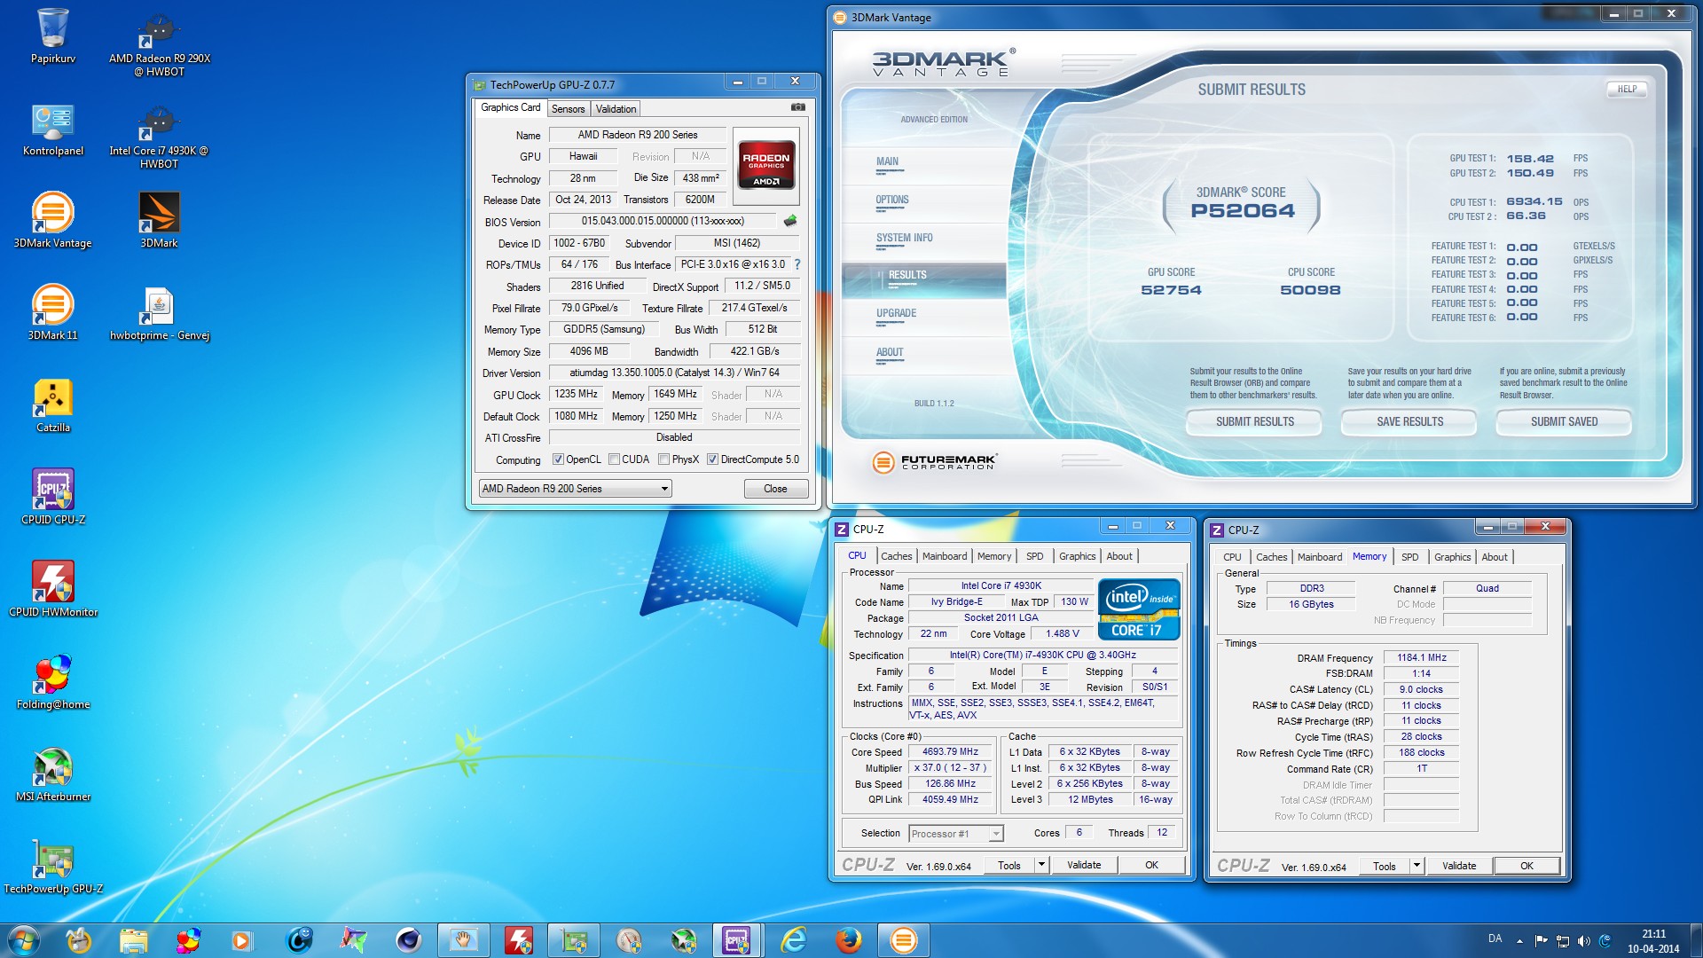Click DA language indicator in taskbar
Screen dimensions: 1703x958
(x=1495, y=938)
